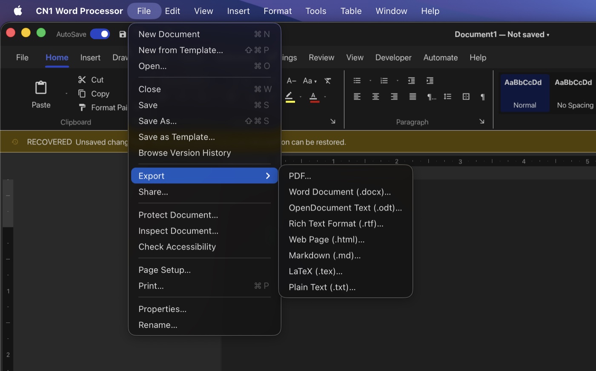Click the recovered history icon in banner
The width and height of the screenshot is (596, 371).
point(15,142)
